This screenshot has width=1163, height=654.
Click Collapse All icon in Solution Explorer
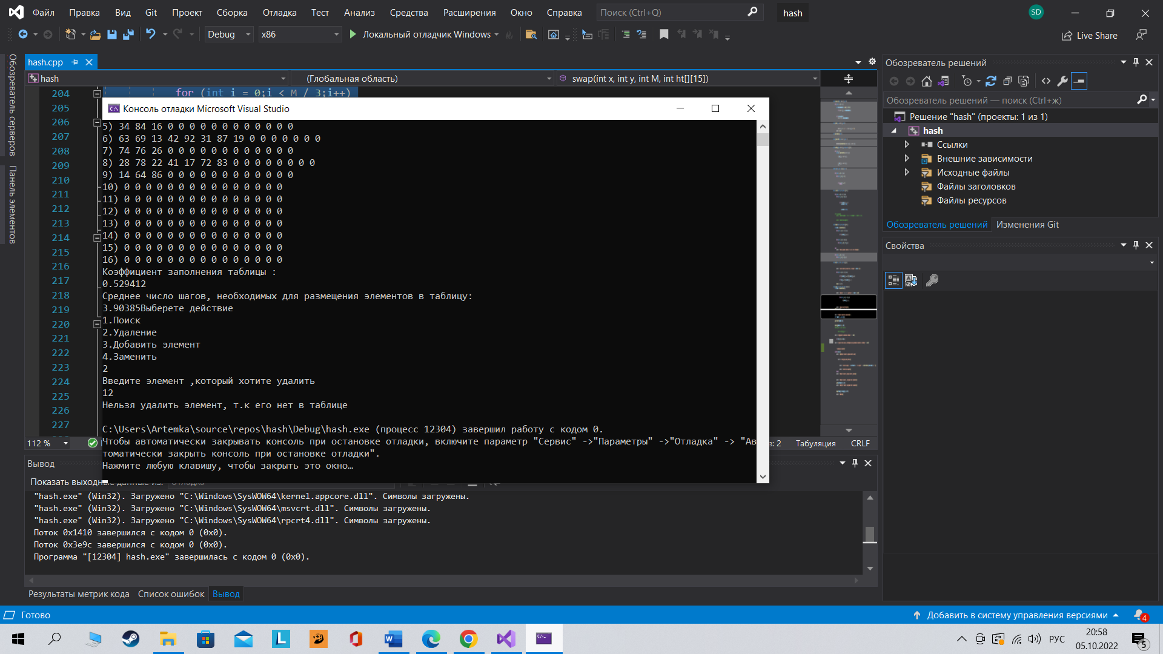point(1007,81)
